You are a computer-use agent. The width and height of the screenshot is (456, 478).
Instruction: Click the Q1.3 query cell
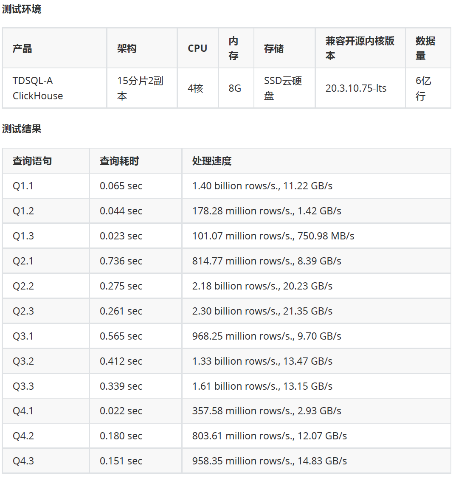pyautogui.click(x=46, y=236)
